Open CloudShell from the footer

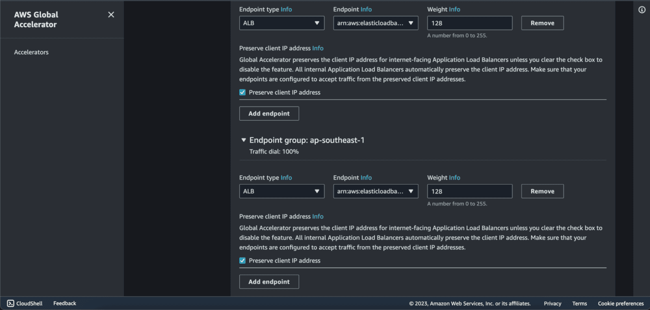pyautogui.click(x=25, y=303)
